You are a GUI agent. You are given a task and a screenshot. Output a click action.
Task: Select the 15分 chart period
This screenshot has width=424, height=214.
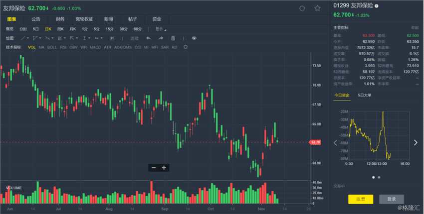pos(110,29)
